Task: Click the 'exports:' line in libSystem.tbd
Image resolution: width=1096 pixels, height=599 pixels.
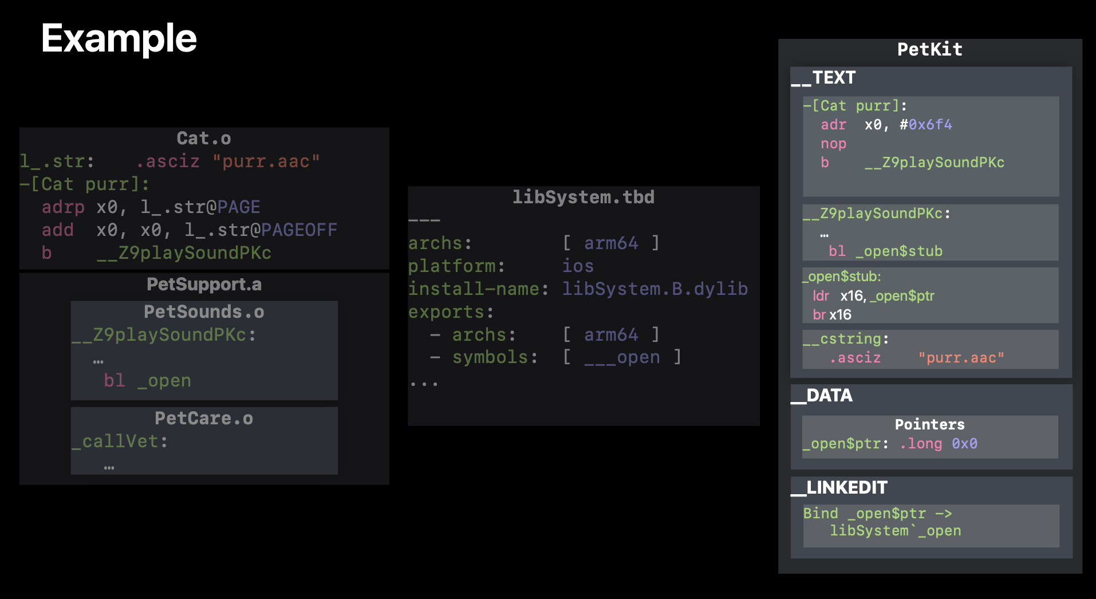Action: (451, 312)
